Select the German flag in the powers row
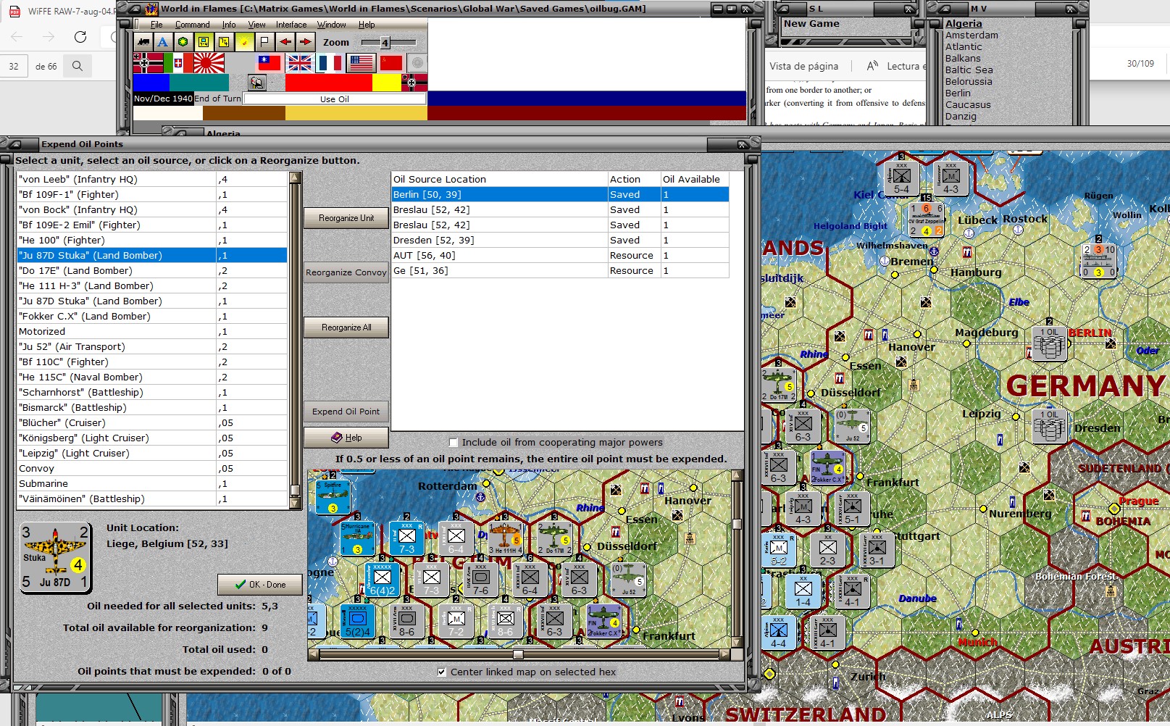 148,63
